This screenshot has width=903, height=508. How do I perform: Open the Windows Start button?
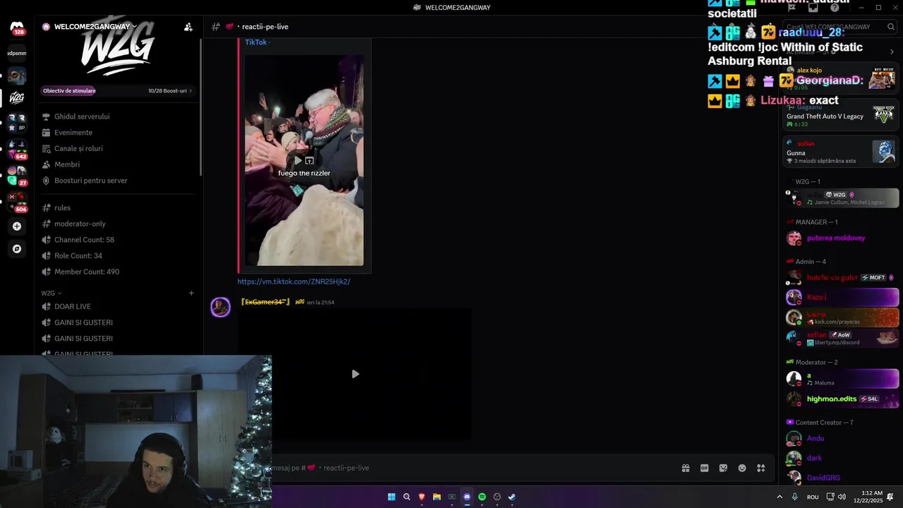tap(392, 497)
